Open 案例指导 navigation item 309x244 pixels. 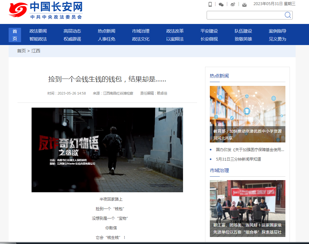point(277,31)
